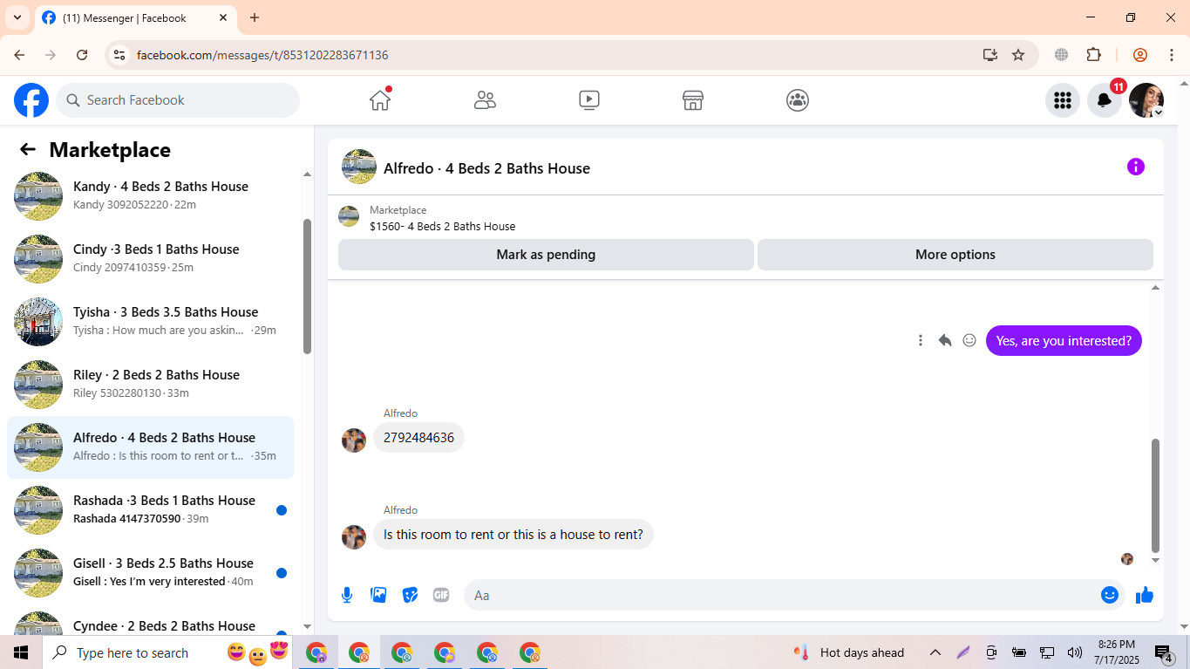View site information icon in address bar
The width and height of the screenshot is (1190, 669).
[120, 55]
